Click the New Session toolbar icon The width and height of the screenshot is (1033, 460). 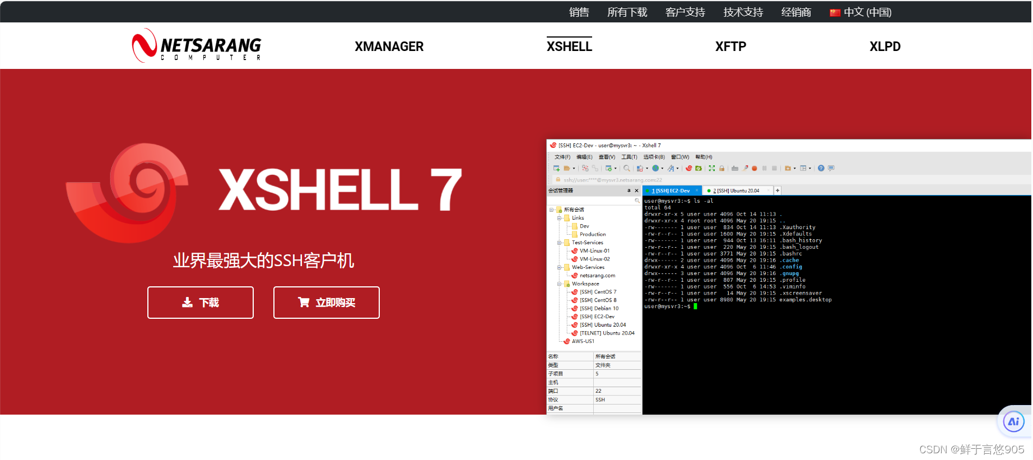(556, 168)
